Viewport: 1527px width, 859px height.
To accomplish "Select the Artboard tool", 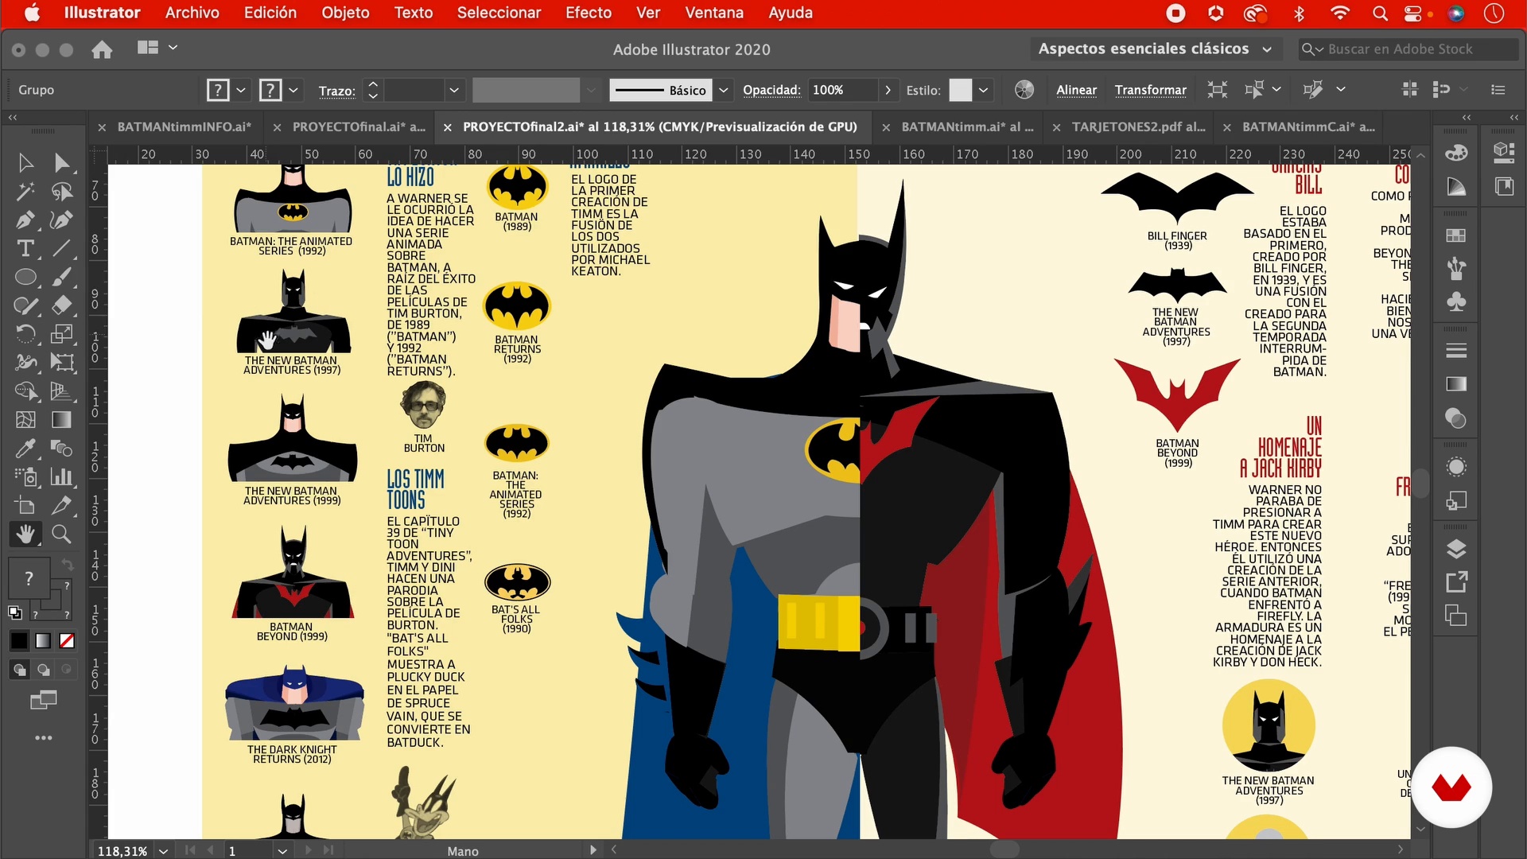I will point(25,506).
